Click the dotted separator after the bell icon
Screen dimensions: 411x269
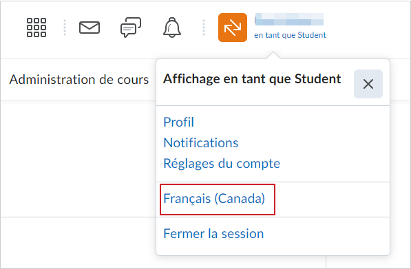point(204,28)
